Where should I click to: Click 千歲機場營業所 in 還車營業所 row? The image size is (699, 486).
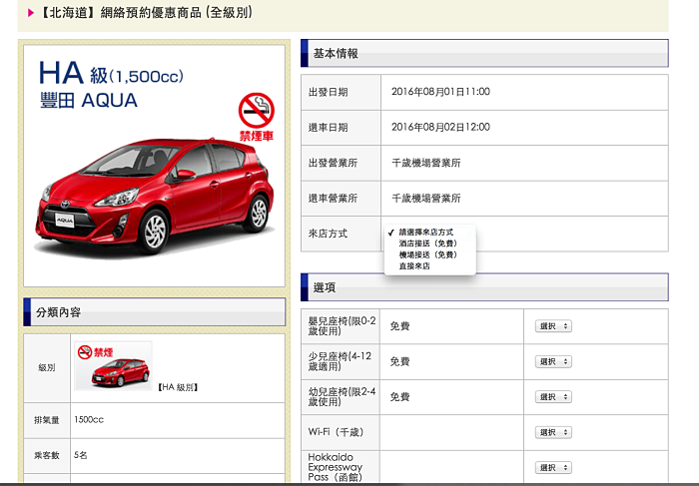(x=426, y=199)
